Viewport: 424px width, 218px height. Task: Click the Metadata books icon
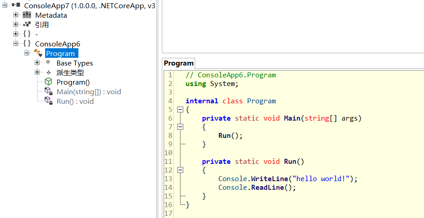click(x=27, y=15)
